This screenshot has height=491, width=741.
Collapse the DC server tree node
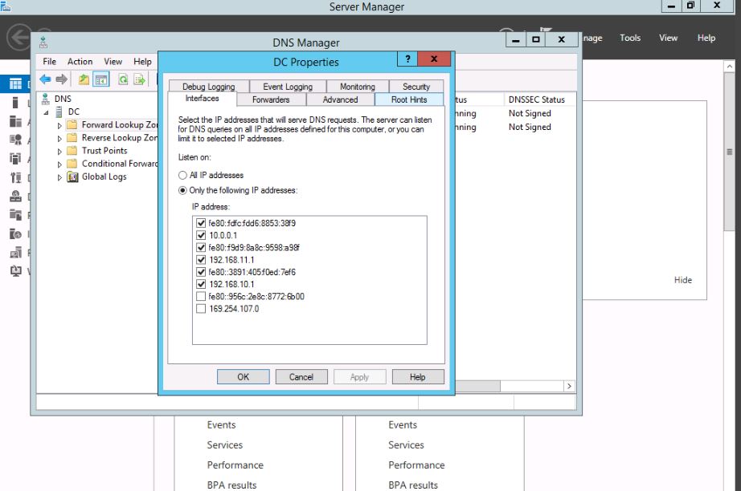(46, 112)
